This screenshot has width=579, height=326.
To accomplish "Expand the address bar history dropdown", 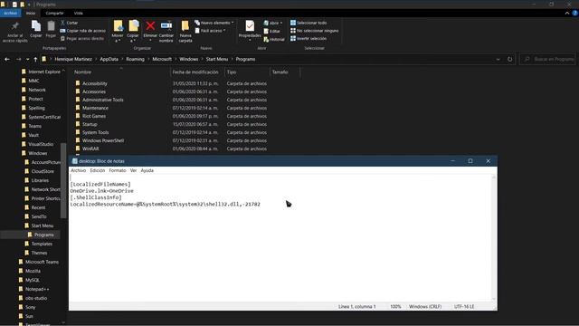I will pyautogui.click(x=498, y=59).
